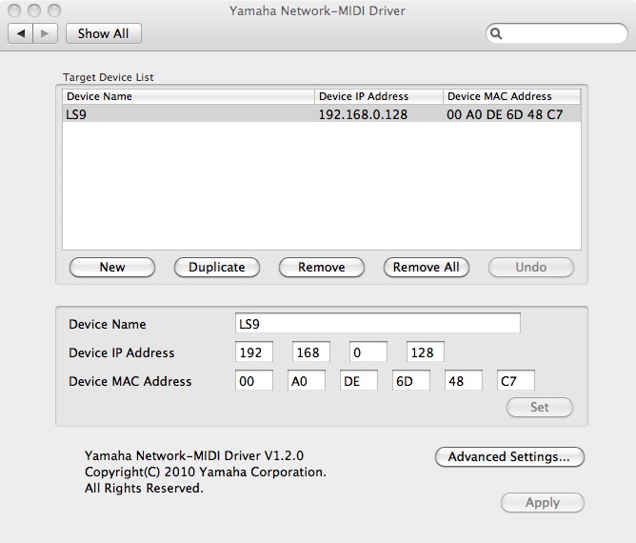The width and height of the screenshot is (636, 543).
Task: Click the MAC field showing 48
Action: point(464,380)
